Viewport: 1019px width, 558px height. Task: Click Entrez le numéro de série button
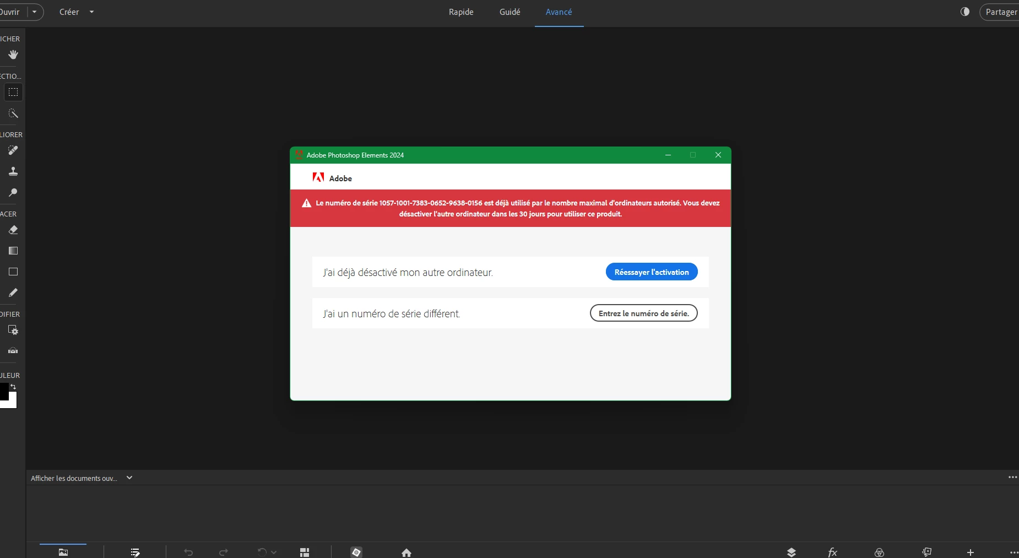click(644, 313)
